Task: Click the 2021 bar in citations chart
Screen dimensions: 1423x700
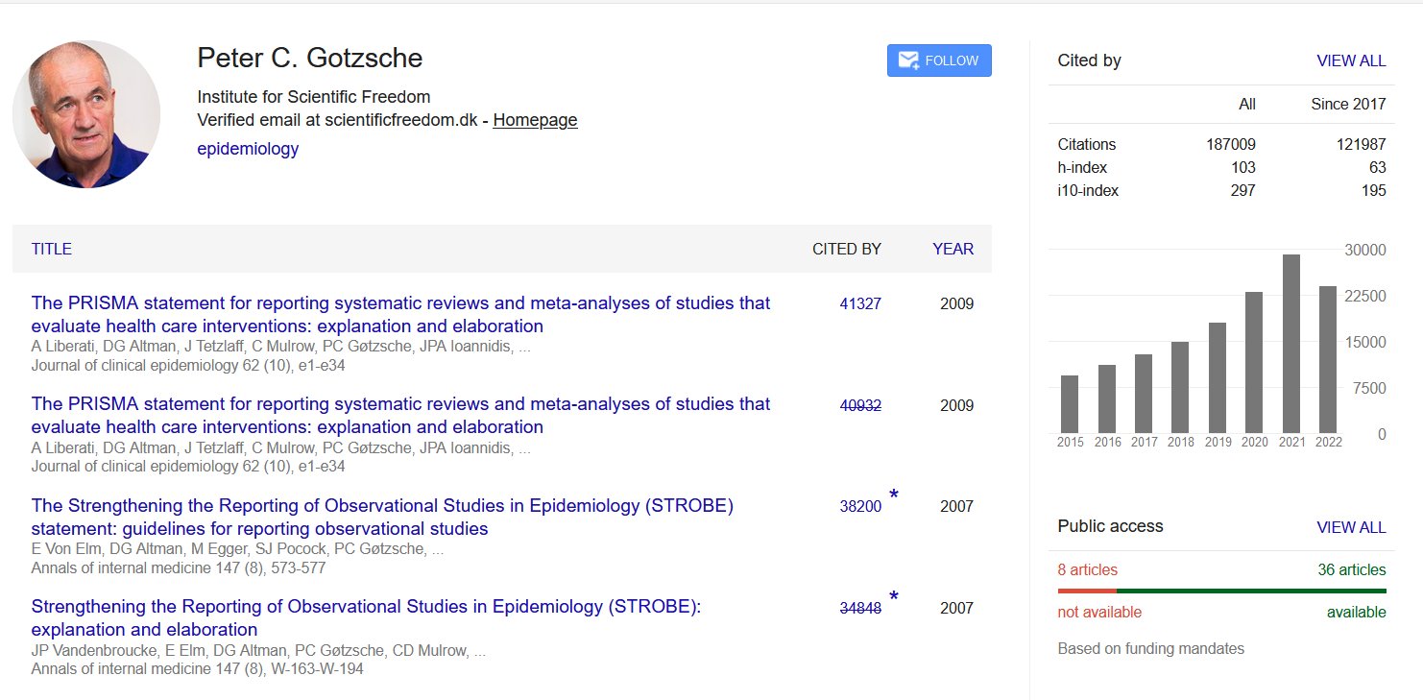Action: coord(1291,344)
